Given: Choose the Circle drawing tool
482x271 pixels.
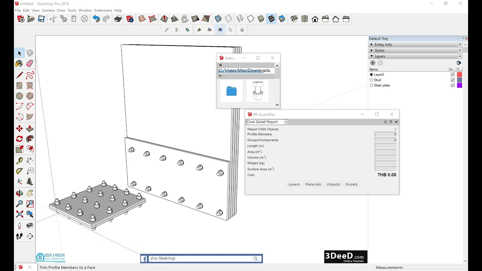Looking at the screenshot, I should 20,96.
